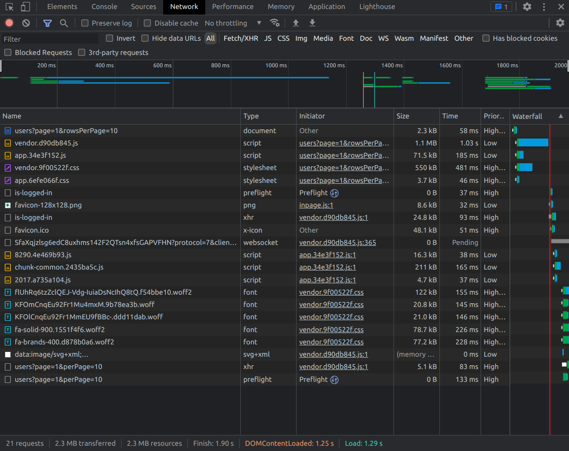The image size is (569, 451).
Task: Open the more DevTools options menu
Action: pos(544,7)
